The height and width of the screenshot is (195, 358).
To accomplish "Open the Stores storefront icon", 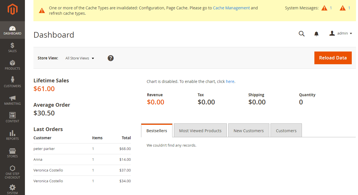I will coord(12,151).
